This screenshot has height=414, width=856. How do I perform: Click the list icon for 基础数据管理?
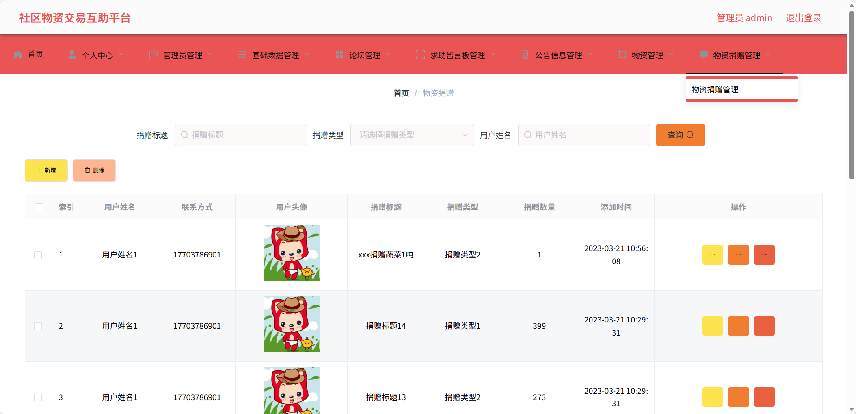click(x=242, y=55)
